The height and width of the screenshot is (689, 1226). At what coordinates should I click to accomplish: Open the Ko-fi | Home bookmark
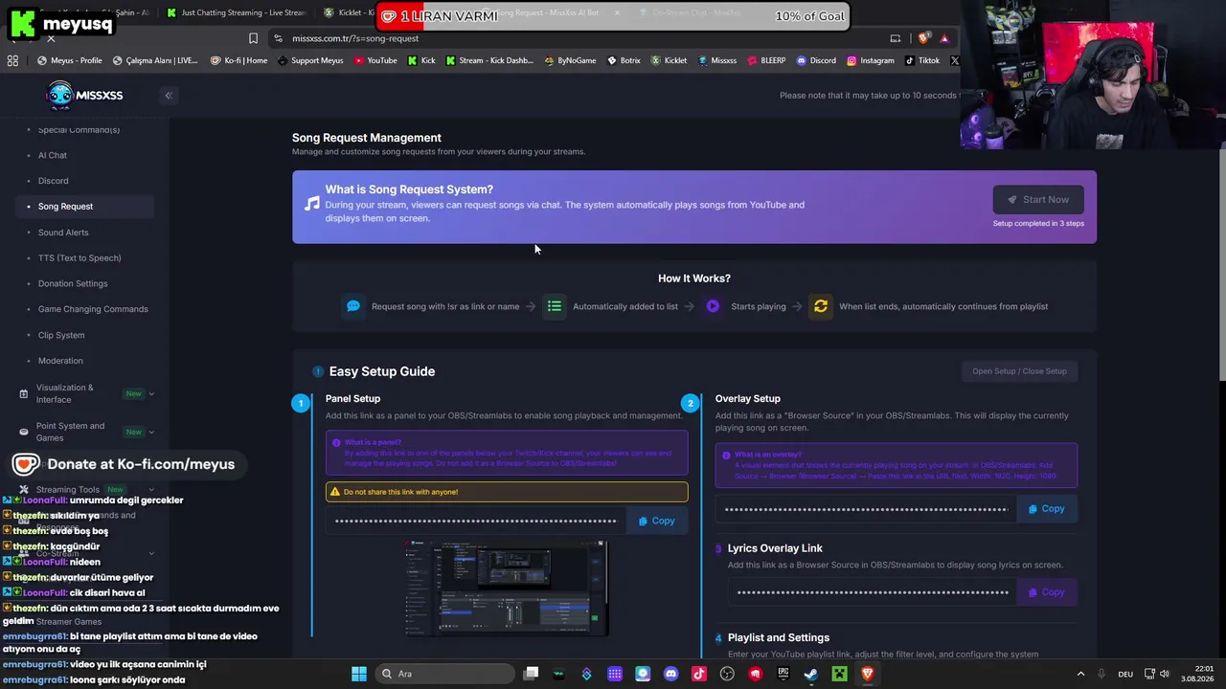click(239, 60)
